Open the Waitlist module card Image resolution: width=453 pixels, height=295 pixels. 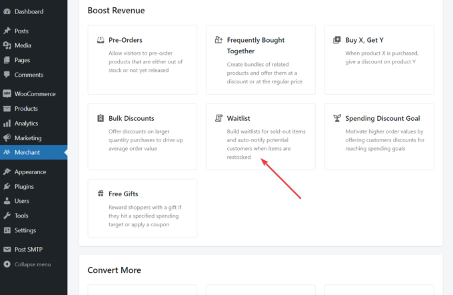coord(260,137)
